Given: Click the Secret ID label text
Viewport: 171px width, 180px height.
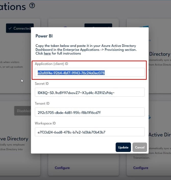Looking at the screenshot, I should click(42, 84).
